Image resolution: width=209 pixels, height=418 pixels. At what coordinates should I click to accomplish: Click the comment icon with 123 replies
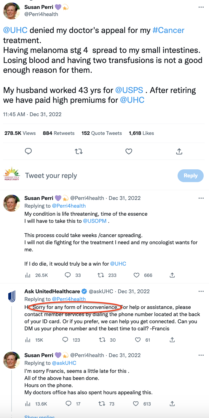66,340
